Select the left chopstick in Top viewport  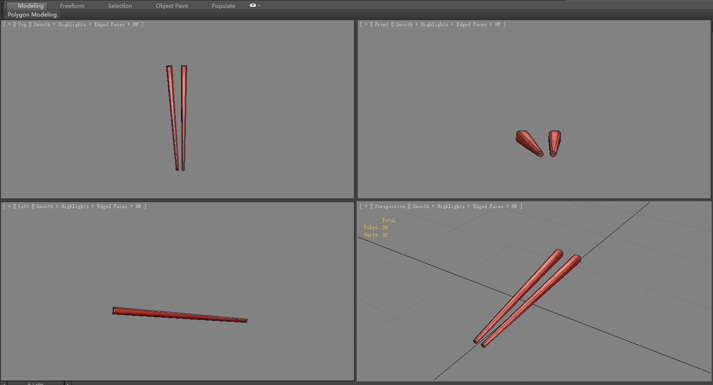[173, 118]
